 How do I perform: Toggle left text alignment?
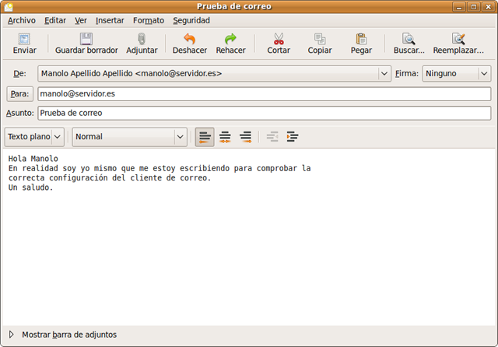pos(205,137)
